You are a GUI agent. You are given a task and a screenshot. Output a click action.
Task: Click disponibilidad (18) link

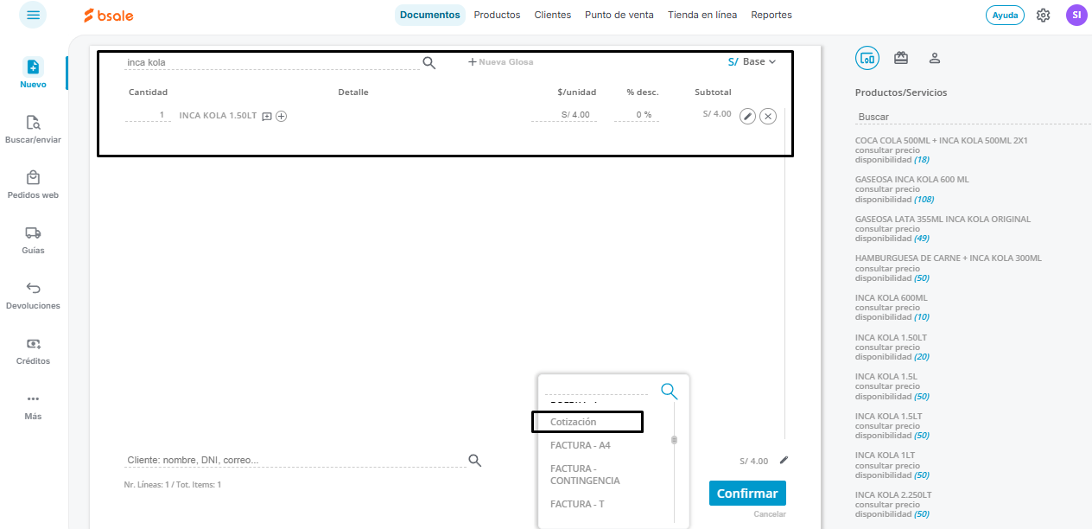(x=892, y=159)
